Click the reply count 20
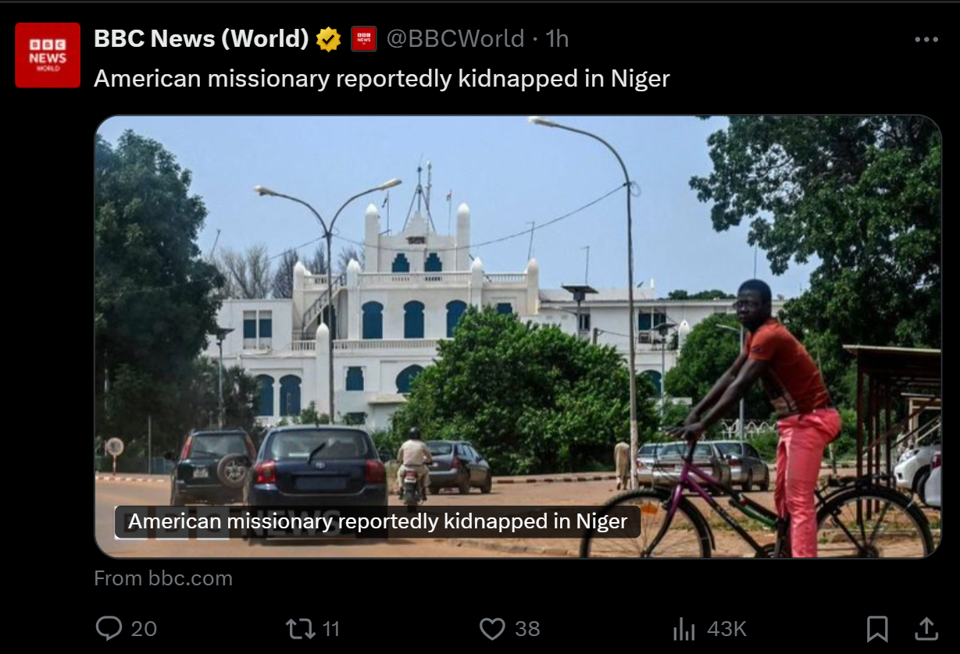The width and height of the screenshot is (960, 654). 144,629
